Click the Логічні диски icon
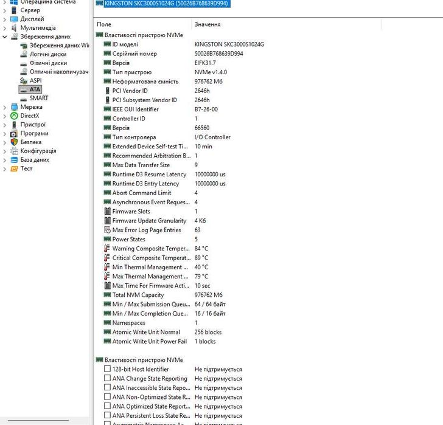The width and height of the screenshot is (443, 425). (x=24, y=54)
